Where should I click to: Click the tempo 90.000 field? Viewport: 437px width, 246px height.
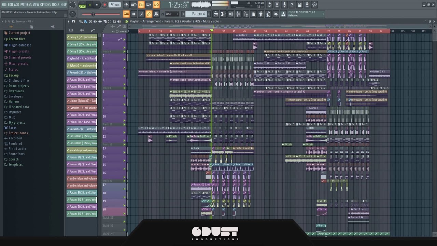coord(115,5)
